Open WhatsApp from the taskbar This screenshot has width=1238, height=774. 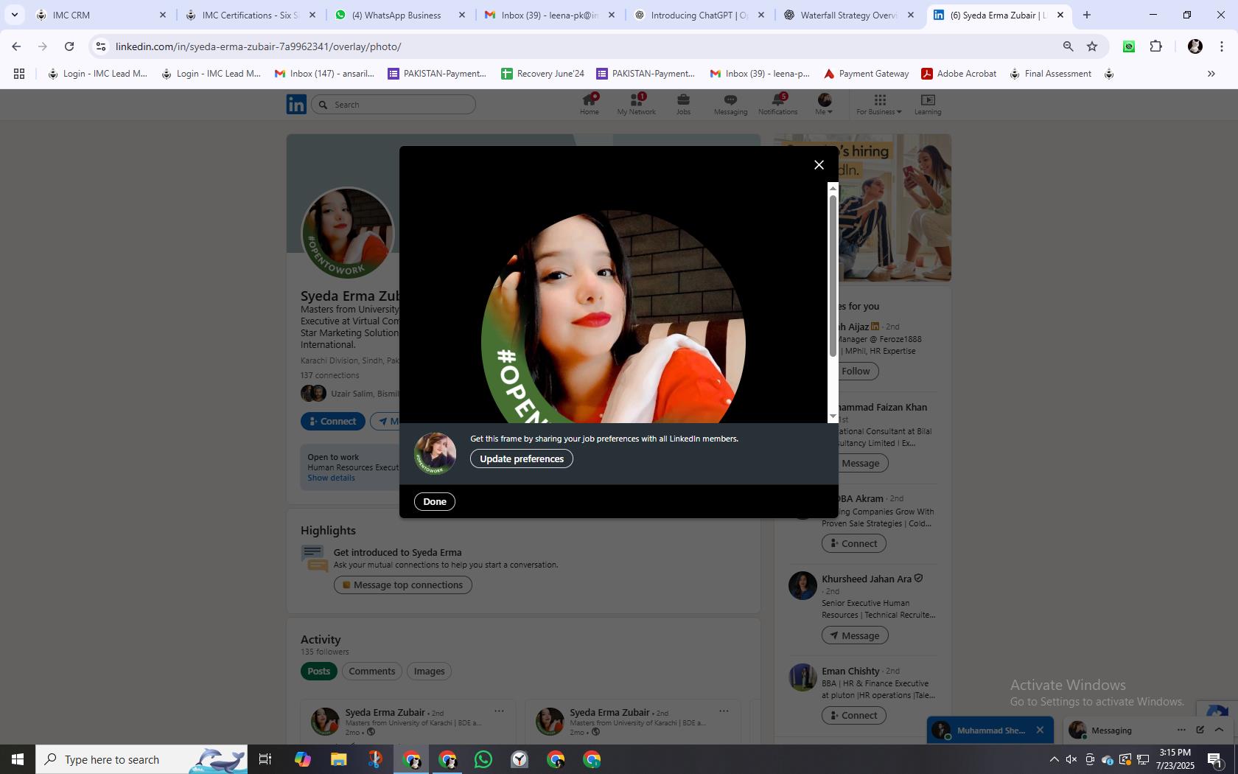tap(483, 759)
